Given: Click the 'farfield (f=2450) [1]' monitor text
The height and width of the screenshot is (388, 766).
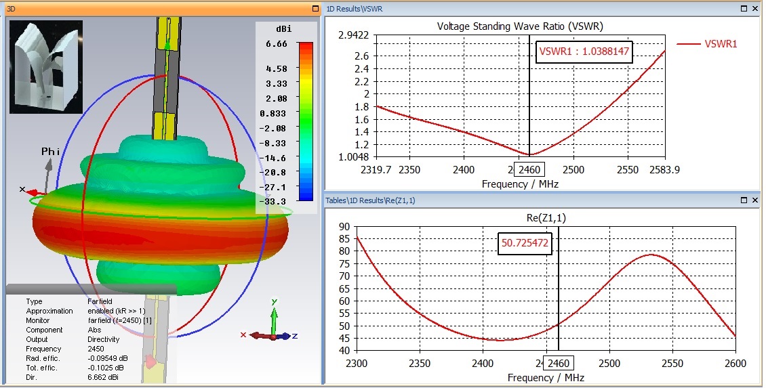Looking at the screenshot, I should point(120,320).
